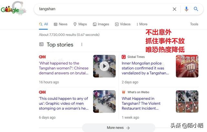Click the Global Times source icon
This screenshot has width=207, height=132.
(124, 57)
